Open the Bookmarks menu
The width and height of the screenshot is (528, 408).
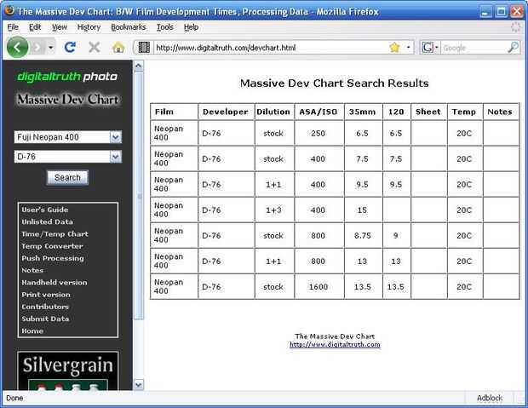pyautogui.click(x=129, y=27)
